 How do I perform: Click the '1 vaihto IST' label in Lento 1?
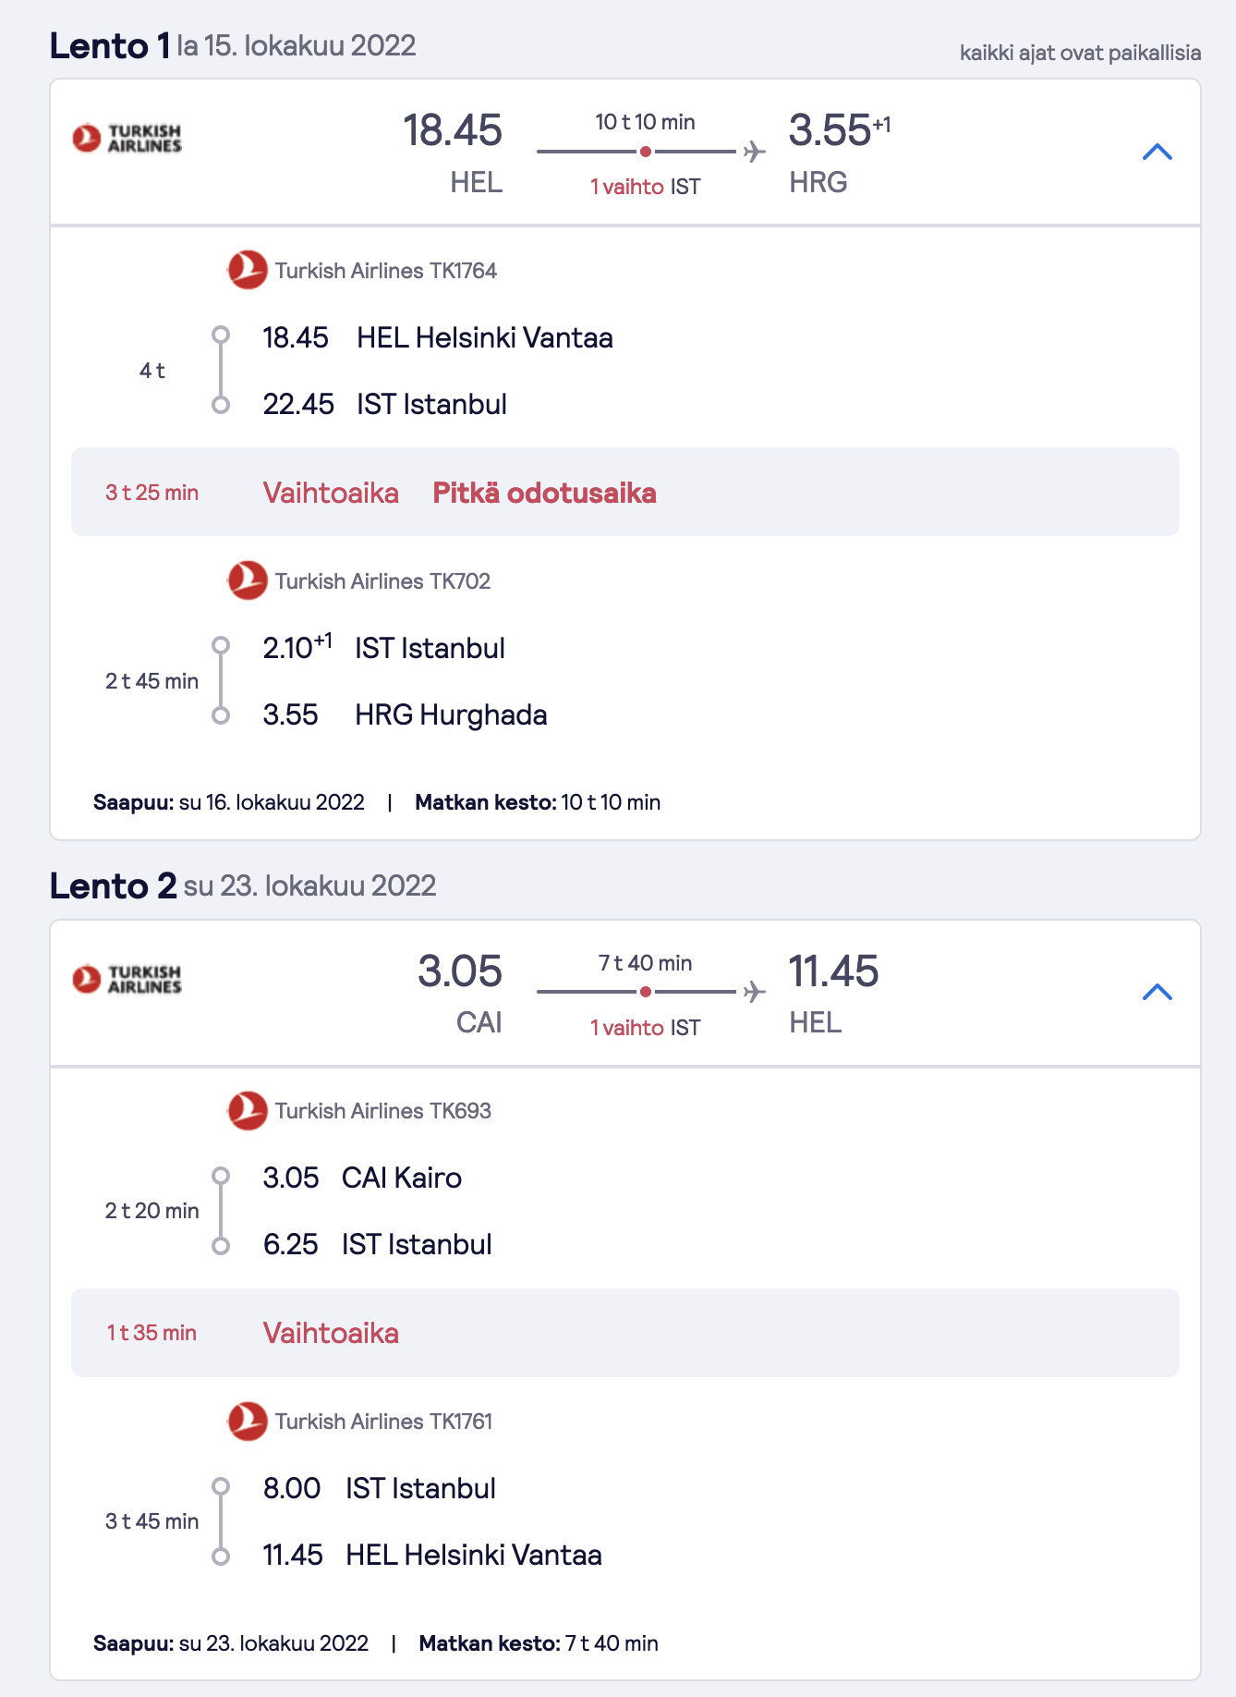[645, 187]
